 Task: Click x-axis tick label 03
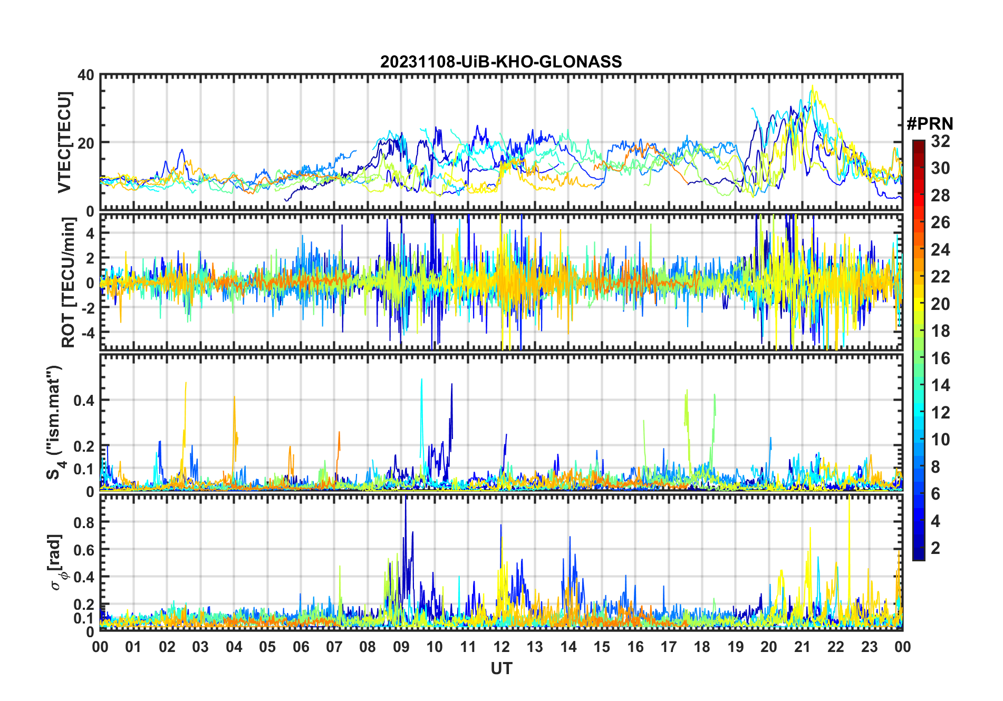tap(200, 647)
